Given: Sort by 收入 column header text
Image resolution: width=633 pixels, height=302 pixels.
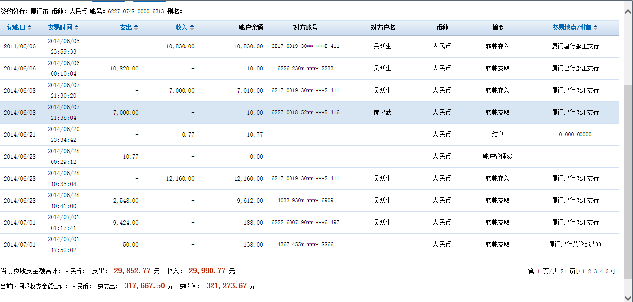Looking at the screenshot, I should click(182, 28).
